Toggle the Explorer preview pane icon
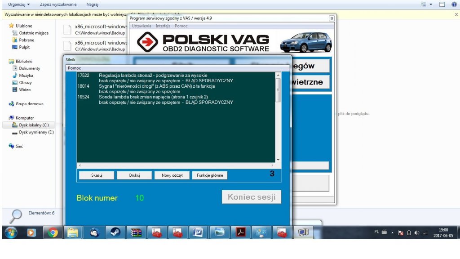The width and height of the screenshot is (460, 259). tap(442, 4)
